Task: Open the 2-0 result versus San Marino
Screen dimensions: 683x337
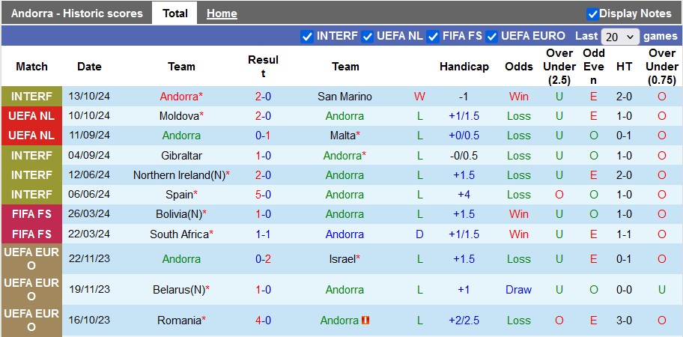Action: coord(263,97)
